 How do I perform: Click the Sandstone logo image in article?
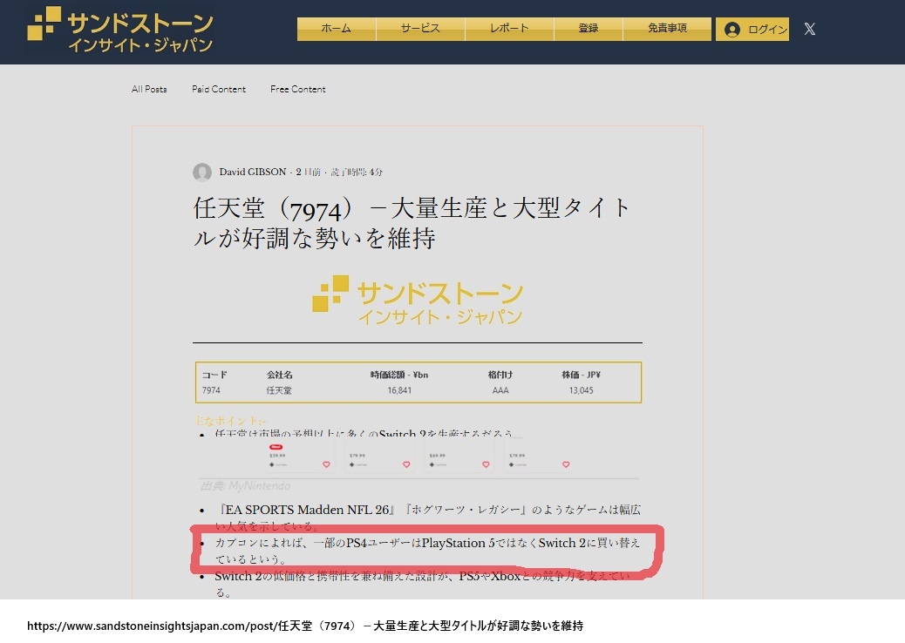[x=418, y=301]
